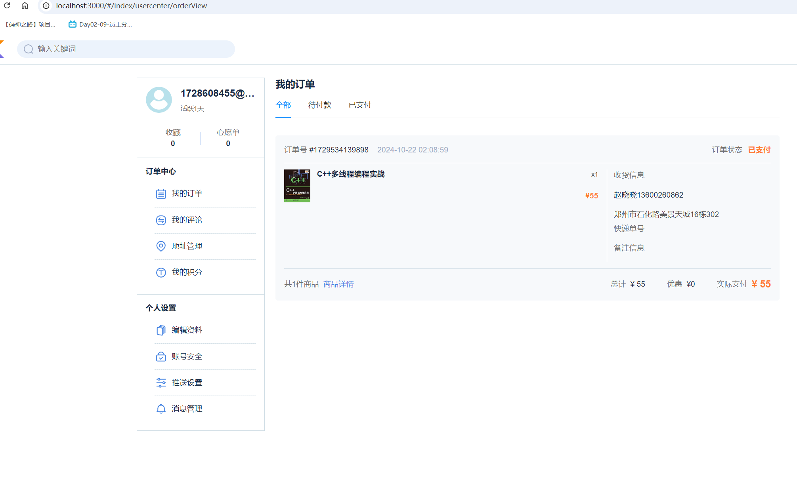The width and height of the screenshot is (797, 489).
Task: Switch to the 待付款 tab
Action: point(319,105)
